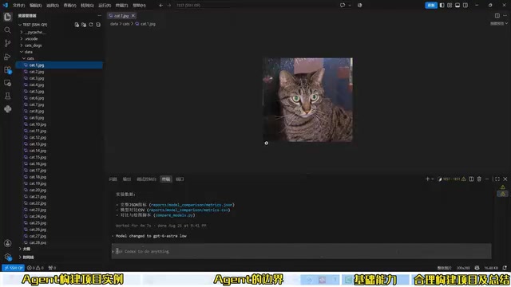511x287 pixels.
Task: Create a new folder in explorer
Action: 84,25
